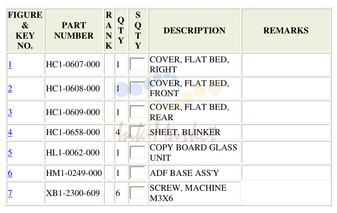The image size is (337, 213).
Task: Open figure key link 7
Action: (10, 193)
